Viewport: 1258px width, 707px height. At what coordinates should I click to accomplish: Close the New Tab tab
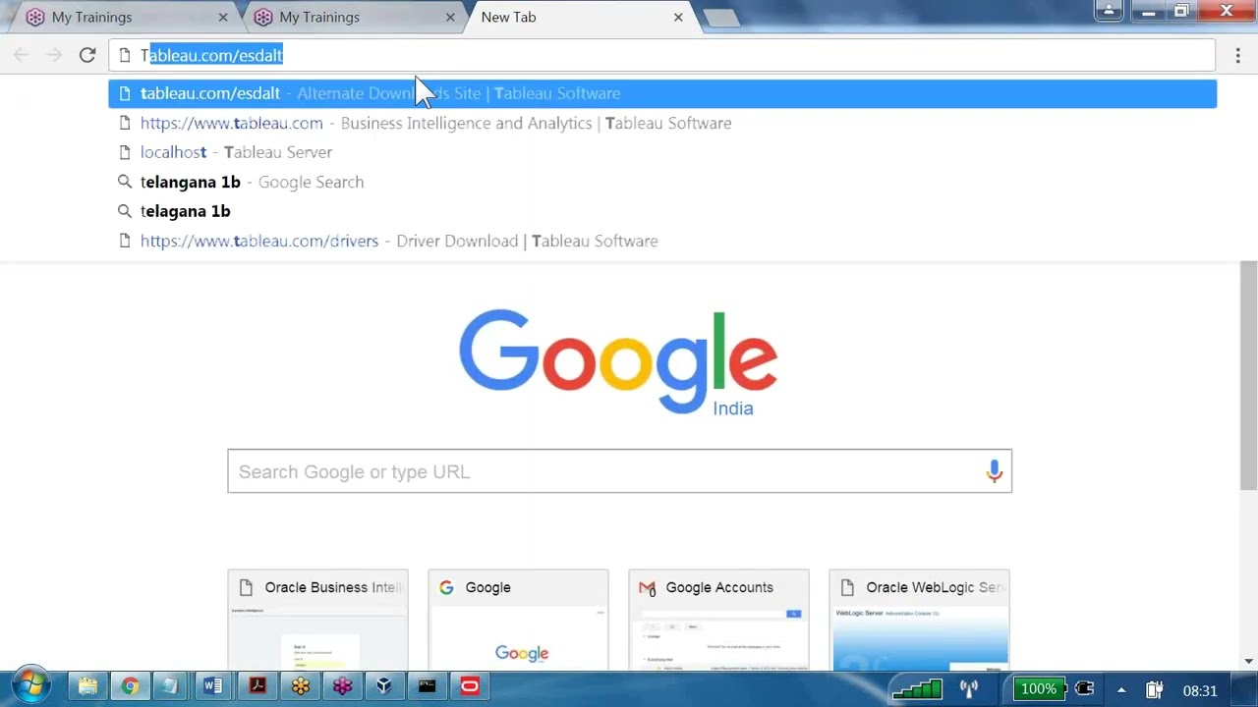point(678,17)
